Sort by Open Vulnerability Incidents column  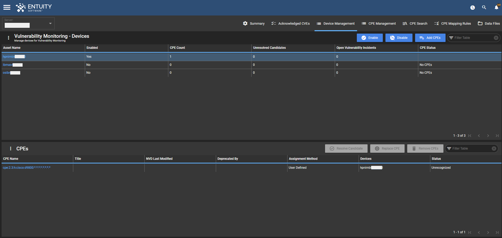356,48
